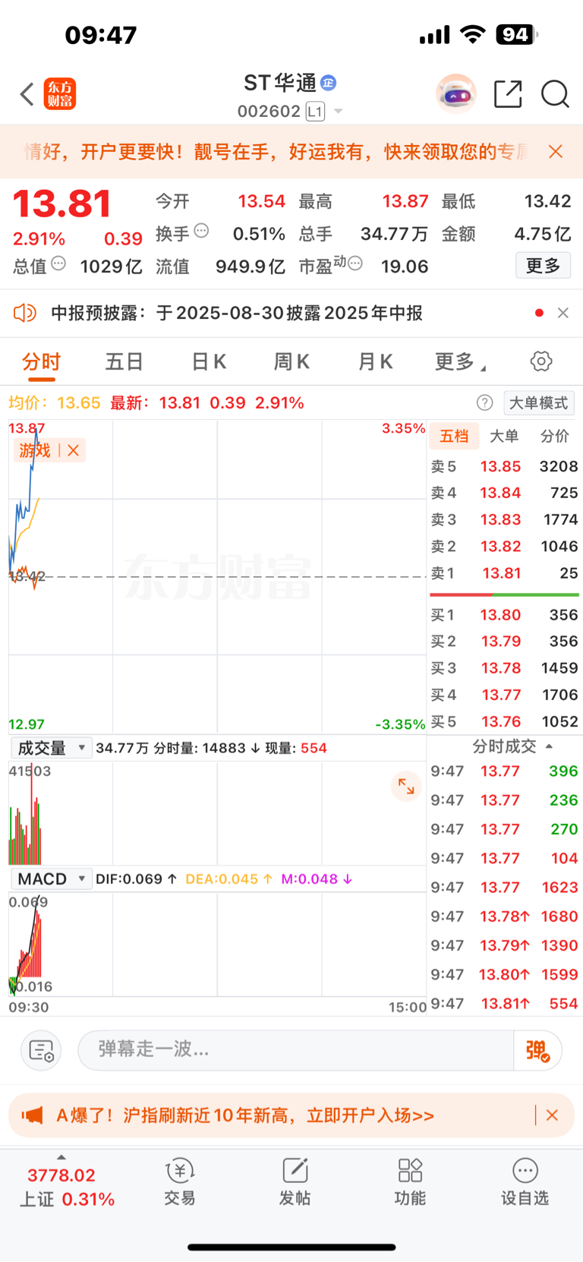
Task: Tap the share icon in header
Action: [x=508, y=94]
